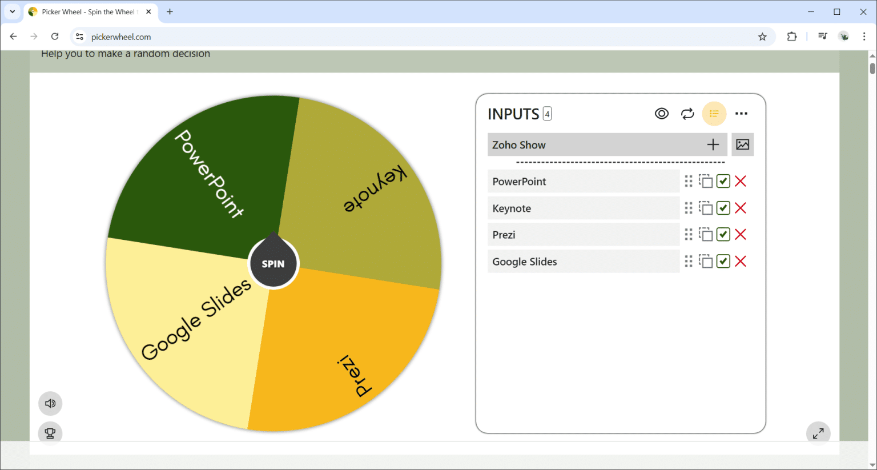Click the plus to add Zoho Show
Viewport: 877px width, 470px height.
713,144
